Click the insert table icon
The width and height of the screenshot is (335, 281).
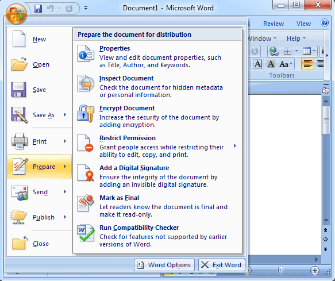[x=307, y=51]
